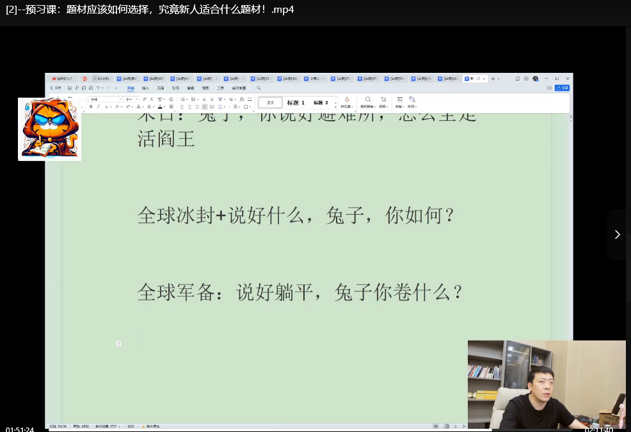Toggle Center alignment
Screen dimensions: 631x432
pyautogui.click(x=189, y=107)
